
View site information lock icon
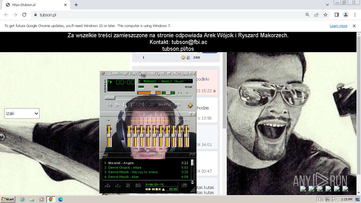pyautogui.click(x=36, y=15)
